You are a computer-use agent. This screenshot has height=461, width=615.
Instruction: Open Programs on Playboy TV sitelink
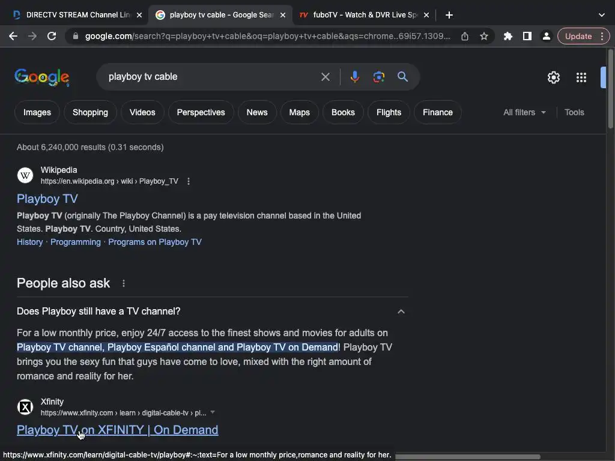click(x=155, y=242)
